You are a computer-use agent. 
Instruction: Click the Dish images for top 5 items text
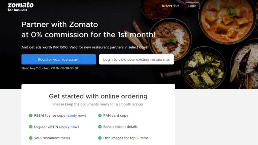(x=126, y=138)
